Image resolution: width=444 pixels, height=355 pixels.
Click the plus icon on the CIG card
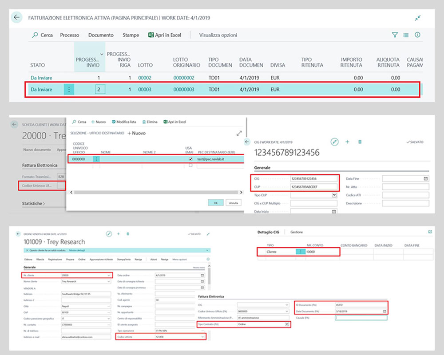pos(347,142)
